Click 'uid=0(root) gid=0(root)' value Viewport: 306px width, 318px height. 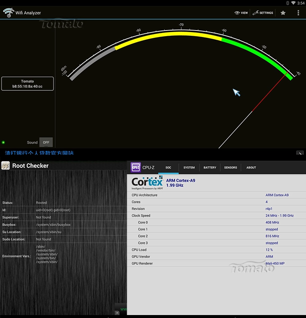53,210
